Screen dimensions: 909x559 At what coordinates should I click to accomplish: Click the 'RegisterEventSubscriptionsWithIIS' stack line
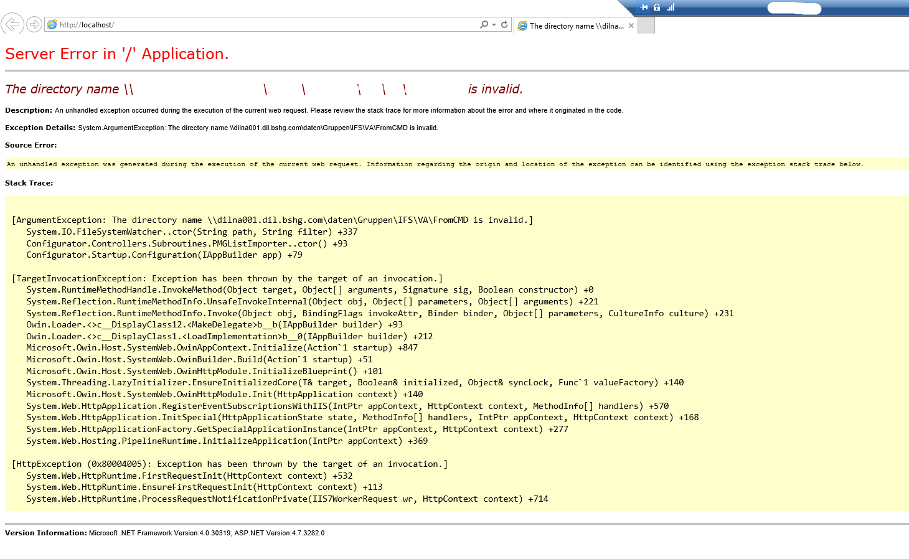pos(347,406)
